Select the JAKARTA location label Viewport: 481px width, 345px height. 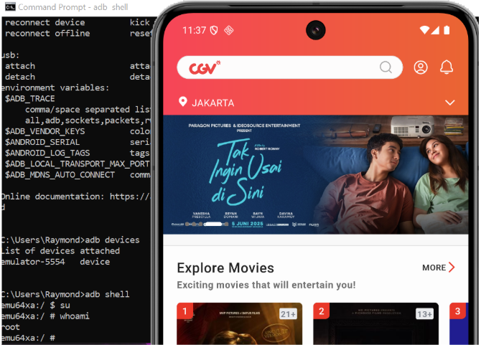pos(213,103)
